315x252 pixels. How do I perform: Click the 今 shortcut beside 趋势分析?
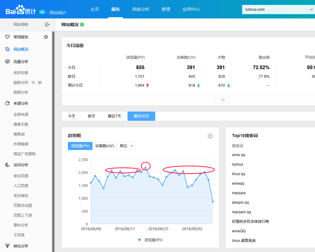pyautogui.click(x=33, y=83)
